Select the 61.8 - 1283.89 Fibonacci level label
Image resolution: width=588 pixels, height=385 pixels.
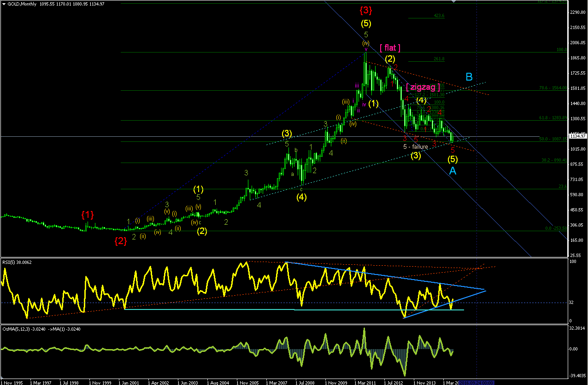point(553,118)
